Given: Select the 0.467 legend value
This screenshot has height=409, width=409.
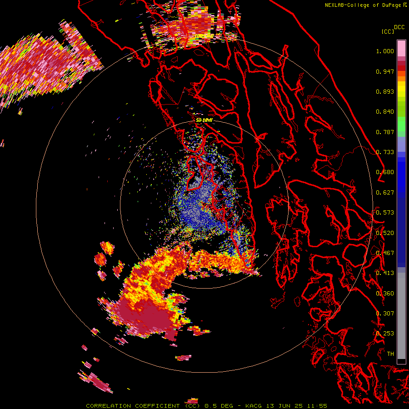Looking at the screenshot, I should [x=385, y=253].
